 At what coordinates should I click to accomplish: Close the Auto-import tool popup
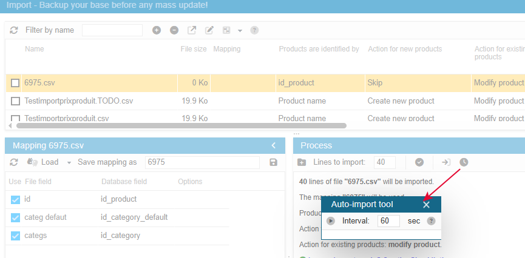pyautogui.click(x=426, y=205)
